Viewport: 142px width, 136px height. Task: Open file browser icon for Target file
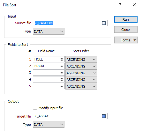104,116
